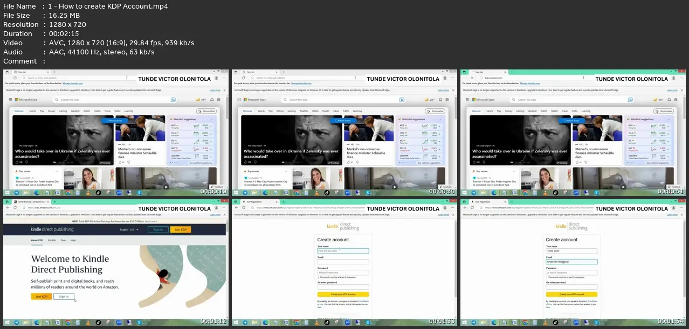Click the Re-enter password field in 00:01:54 frame
The width and height of the screenshot is (689, 329).
(x=571, y=287)
